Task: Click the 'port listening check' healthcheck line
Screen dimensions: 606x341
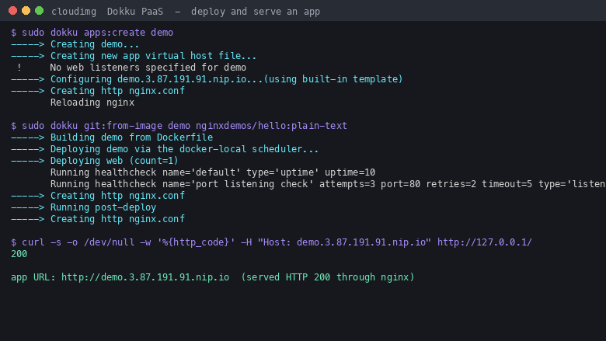Action: click(328, 184)
